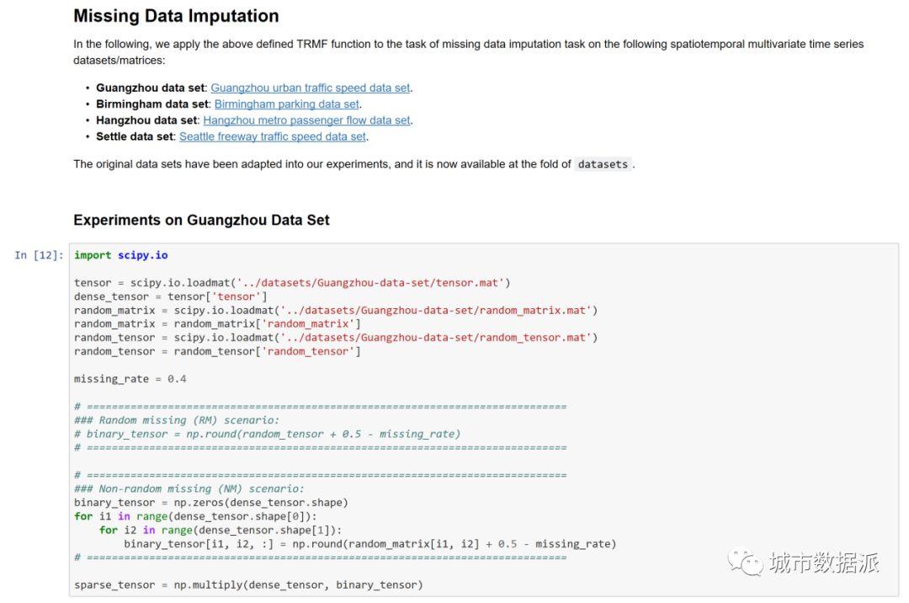Click the for i1 in range loop line
Screen dimensions: 909x603
pos(195,516)
